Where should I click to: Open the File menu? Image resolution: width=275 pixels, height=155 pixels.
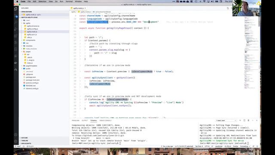29,1
